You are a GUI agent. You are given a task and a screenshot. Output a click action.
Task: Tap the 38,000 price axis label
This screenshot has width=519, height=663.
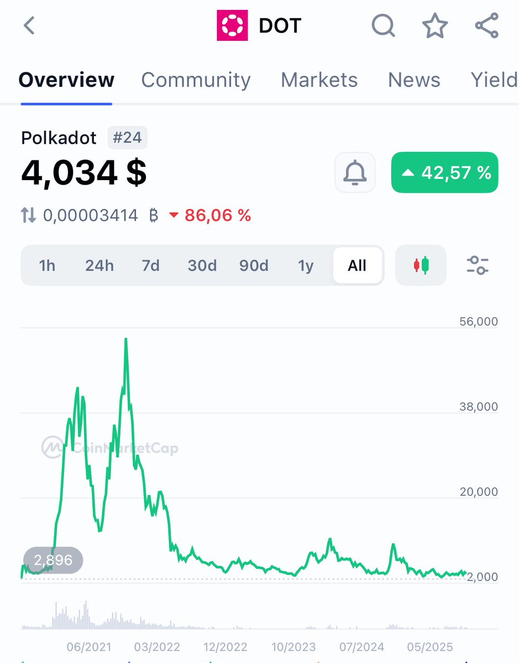point(479,407)
